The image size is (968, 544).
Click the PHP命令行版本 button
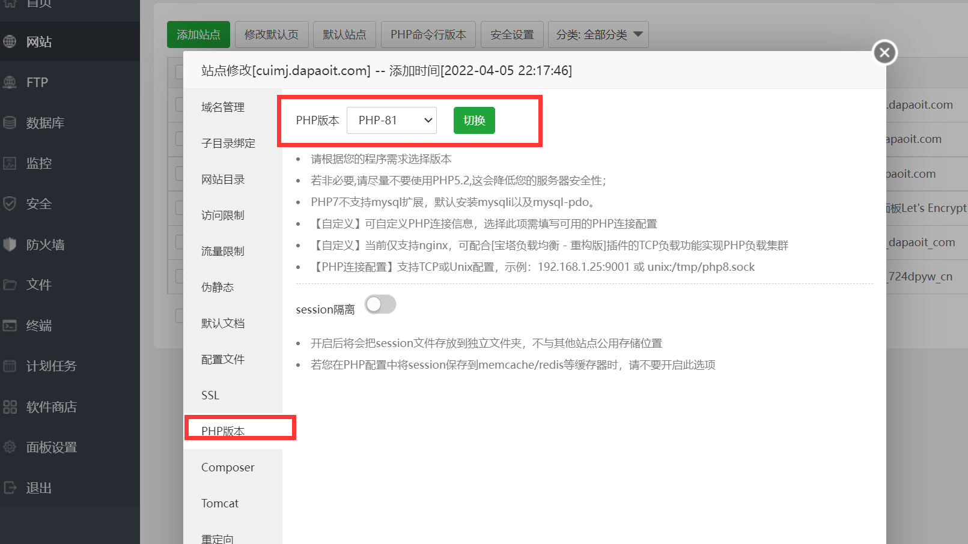pyautogui.click(x=428, y=35)
